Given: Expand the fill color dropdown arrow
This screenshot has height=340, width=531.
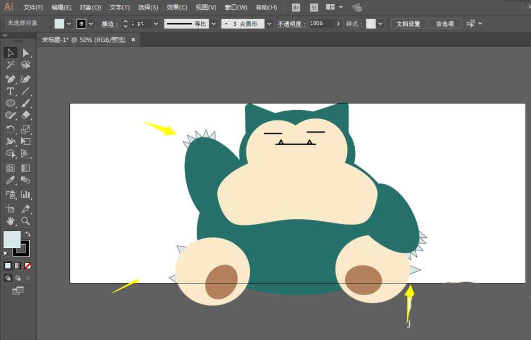Looking at the screenshot, I should pyautogui.click(x=68, y=24).
